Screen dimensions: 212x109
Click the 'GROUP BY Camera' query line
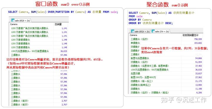pos(140,20)
